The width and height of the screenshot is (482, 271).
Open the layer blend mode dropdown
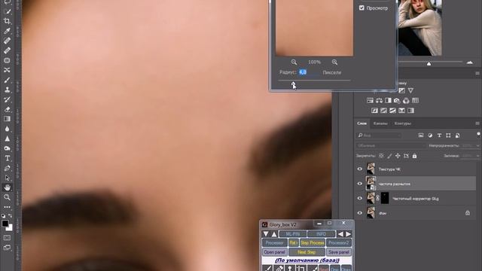(x=391, y=145)
